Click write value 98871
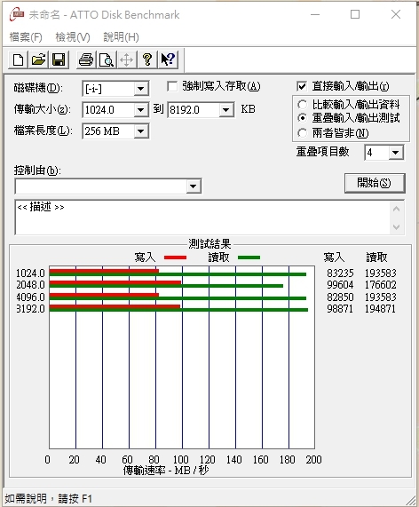This screenshot has height=507, width=419. point(340,309)
